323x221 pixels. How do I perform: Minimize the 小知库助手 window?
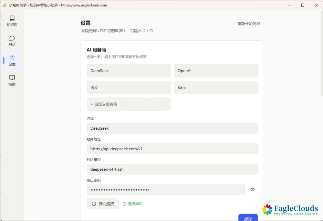289,5
